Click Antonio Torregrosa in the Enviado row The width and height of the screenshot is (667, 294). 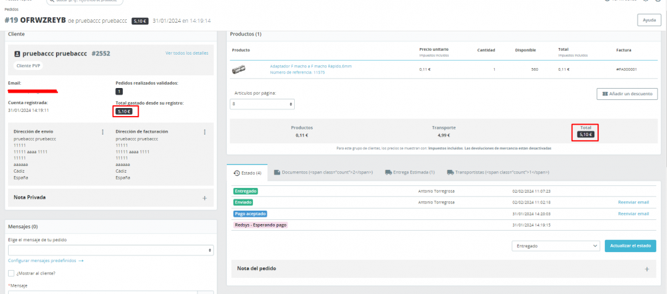coord(436,202)
